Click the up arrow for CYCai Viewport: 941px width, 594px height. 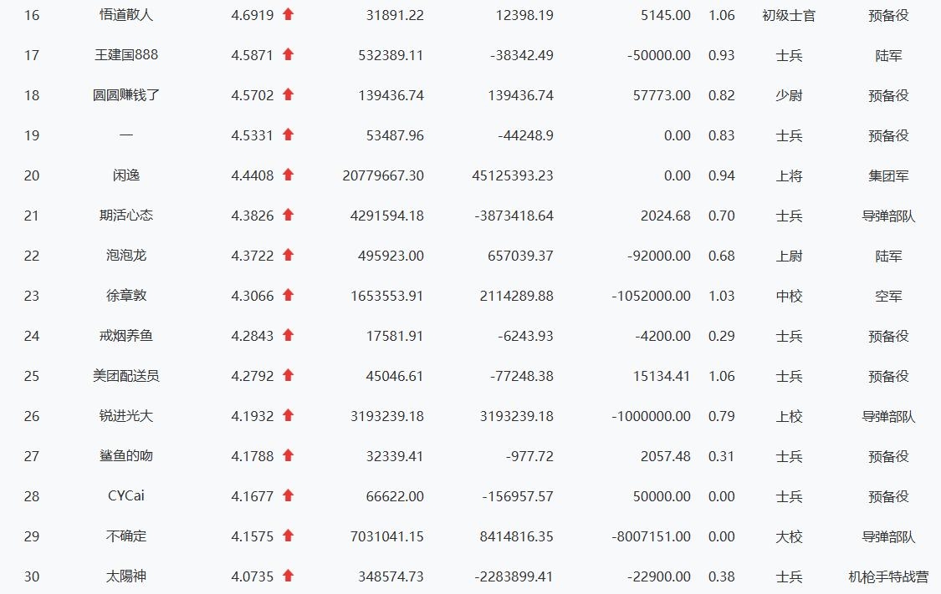(x=288, y=495)
